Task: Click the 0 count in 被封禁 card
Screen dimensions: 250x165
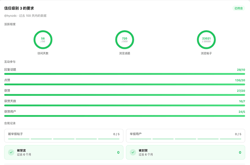Action: (240, 152)
